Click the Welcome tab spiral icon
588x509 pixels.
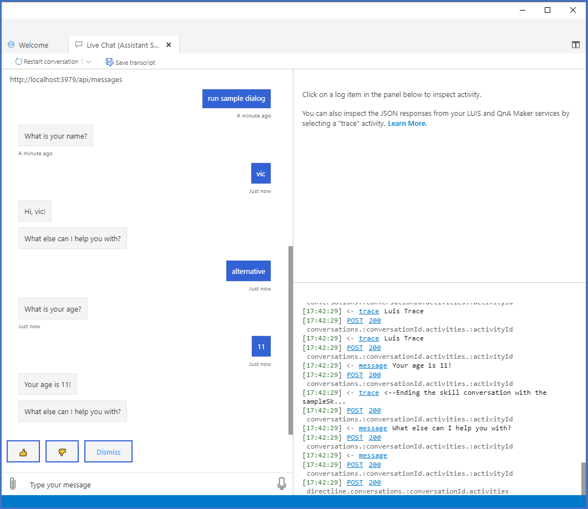click(x=11, y=44)
